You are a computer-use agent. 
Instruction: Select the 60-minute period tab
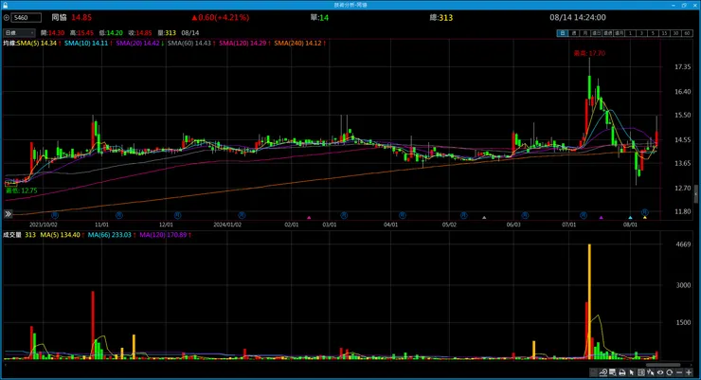(687, 33)
